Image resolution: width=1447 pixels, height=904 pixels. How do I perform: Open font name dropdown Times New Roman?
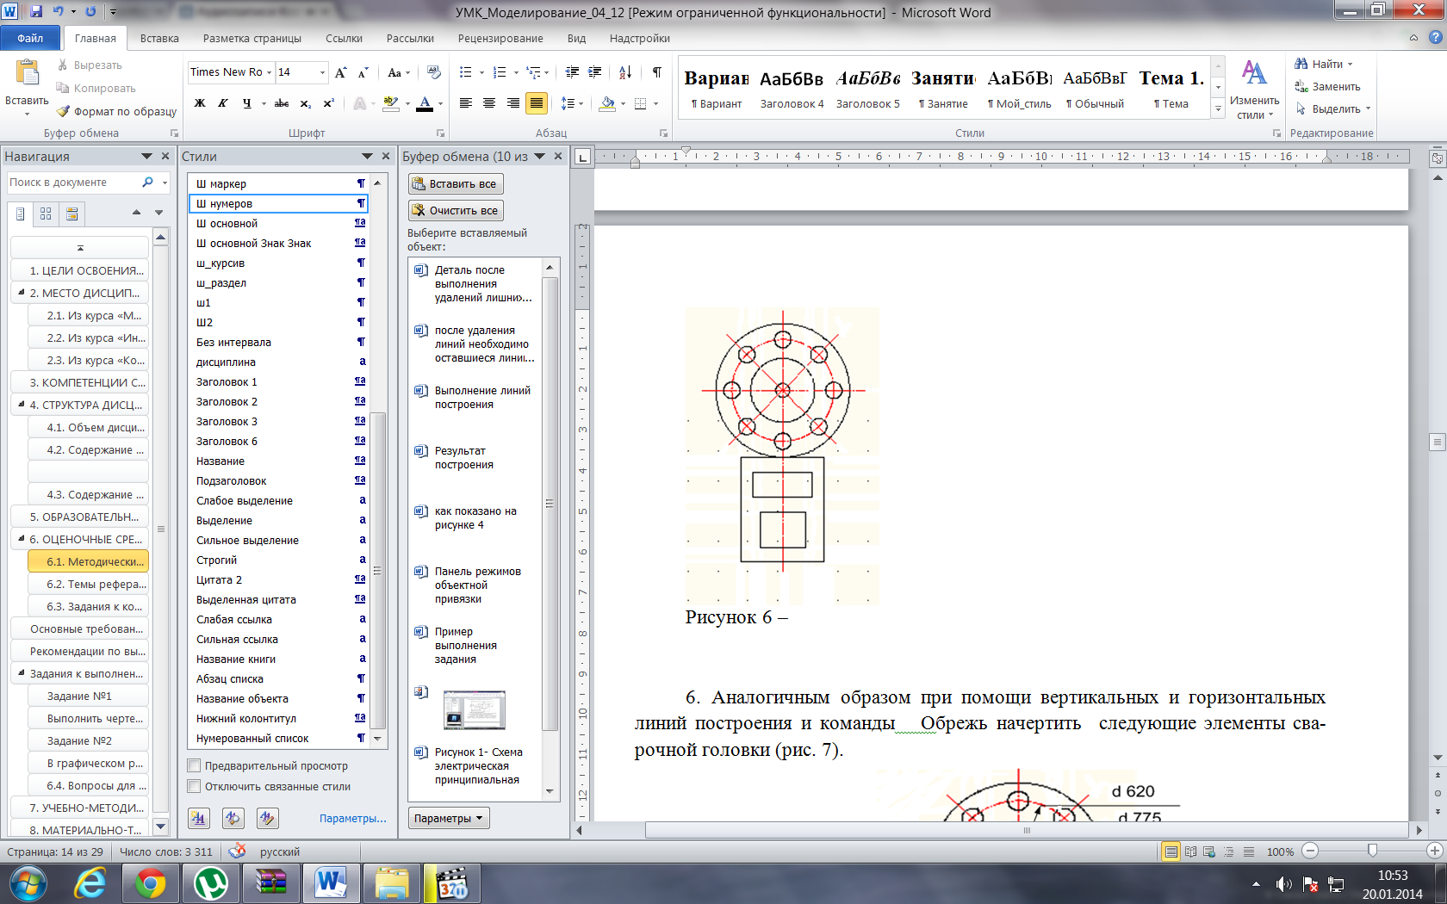269,72
